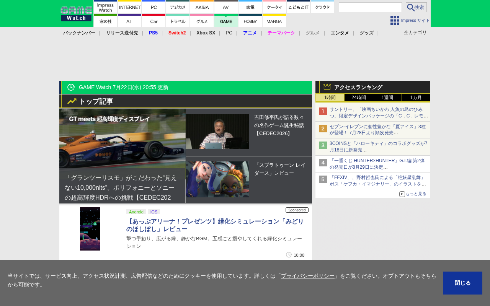
Task: Select the 1時間 ranking tab
Action: (330, 98)
